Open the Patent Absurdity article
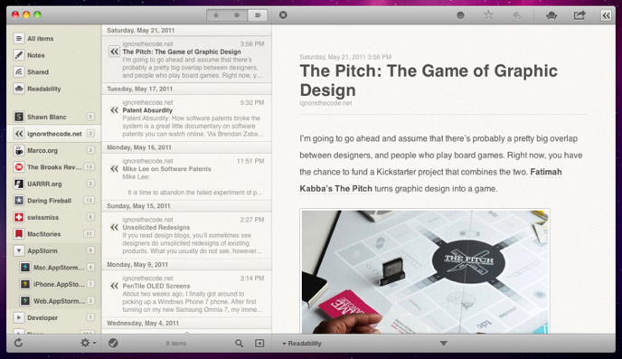 pyautogui.click(x=186, y=118)
